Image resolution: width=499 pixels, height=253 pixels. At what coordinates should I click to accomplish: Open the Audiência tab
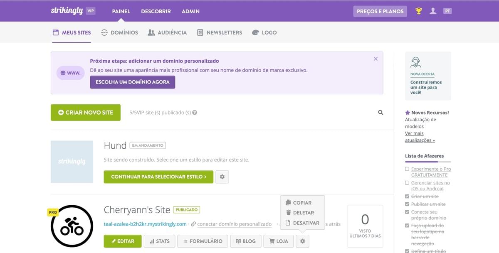click(x=167, y=32)
